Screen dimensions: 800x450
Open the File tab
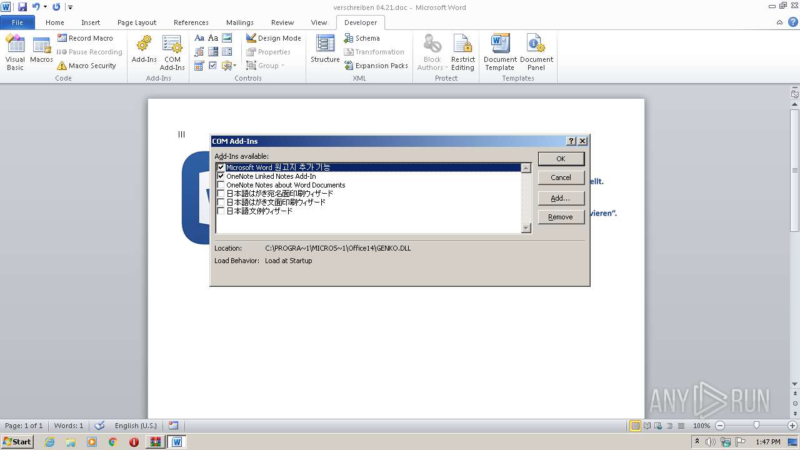coord(17,22)
